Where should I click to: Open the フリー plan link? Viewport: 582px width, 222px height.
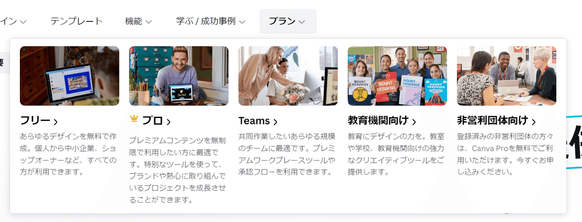pyautogui.click(x=39, y=121)
